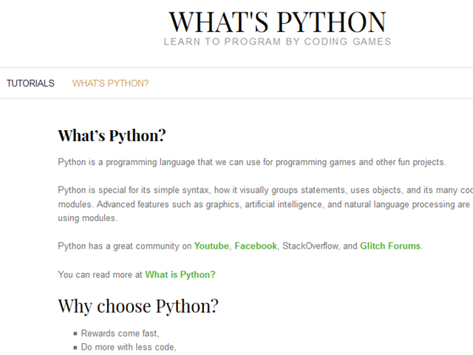The image size is (473, 355).
Task: Visit the Glitch Forums link
Action: [390, 246]
